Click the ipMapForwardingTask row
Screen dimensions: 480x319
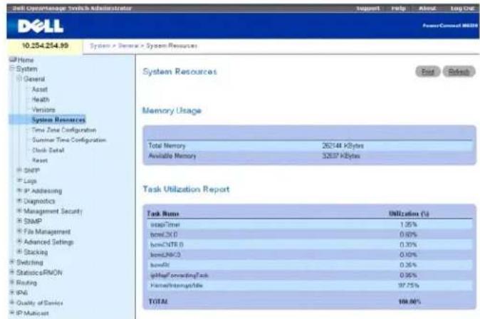310,276
